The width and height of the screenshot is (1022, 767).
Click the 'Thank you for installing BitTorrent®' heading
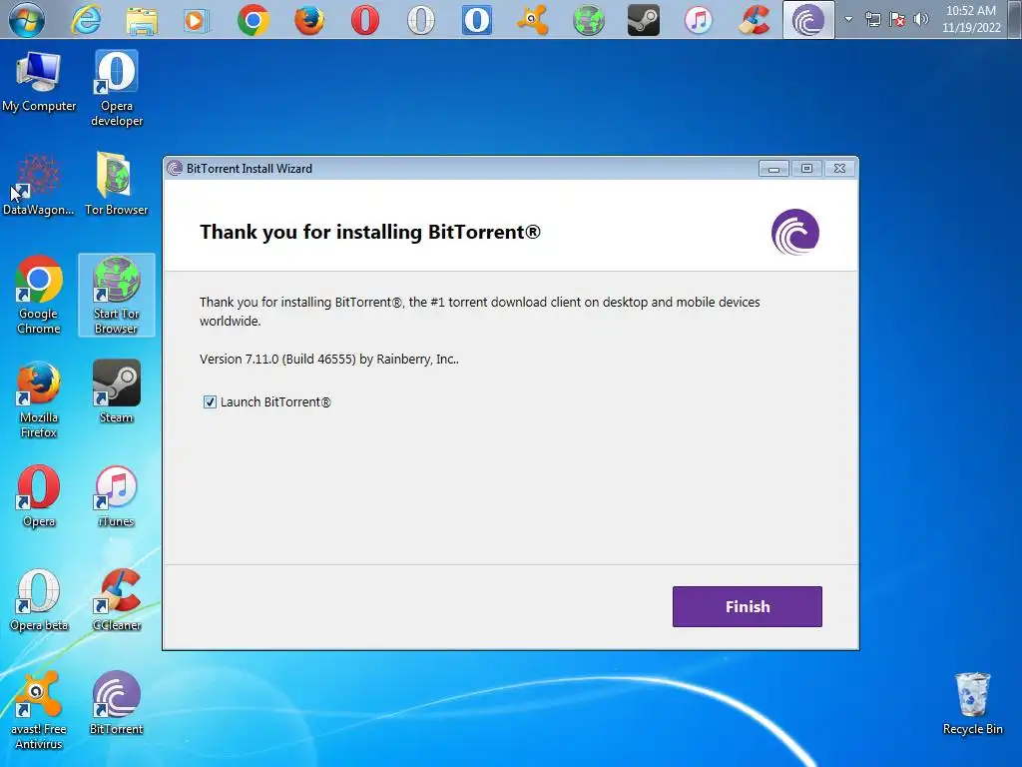coord(370,232)
